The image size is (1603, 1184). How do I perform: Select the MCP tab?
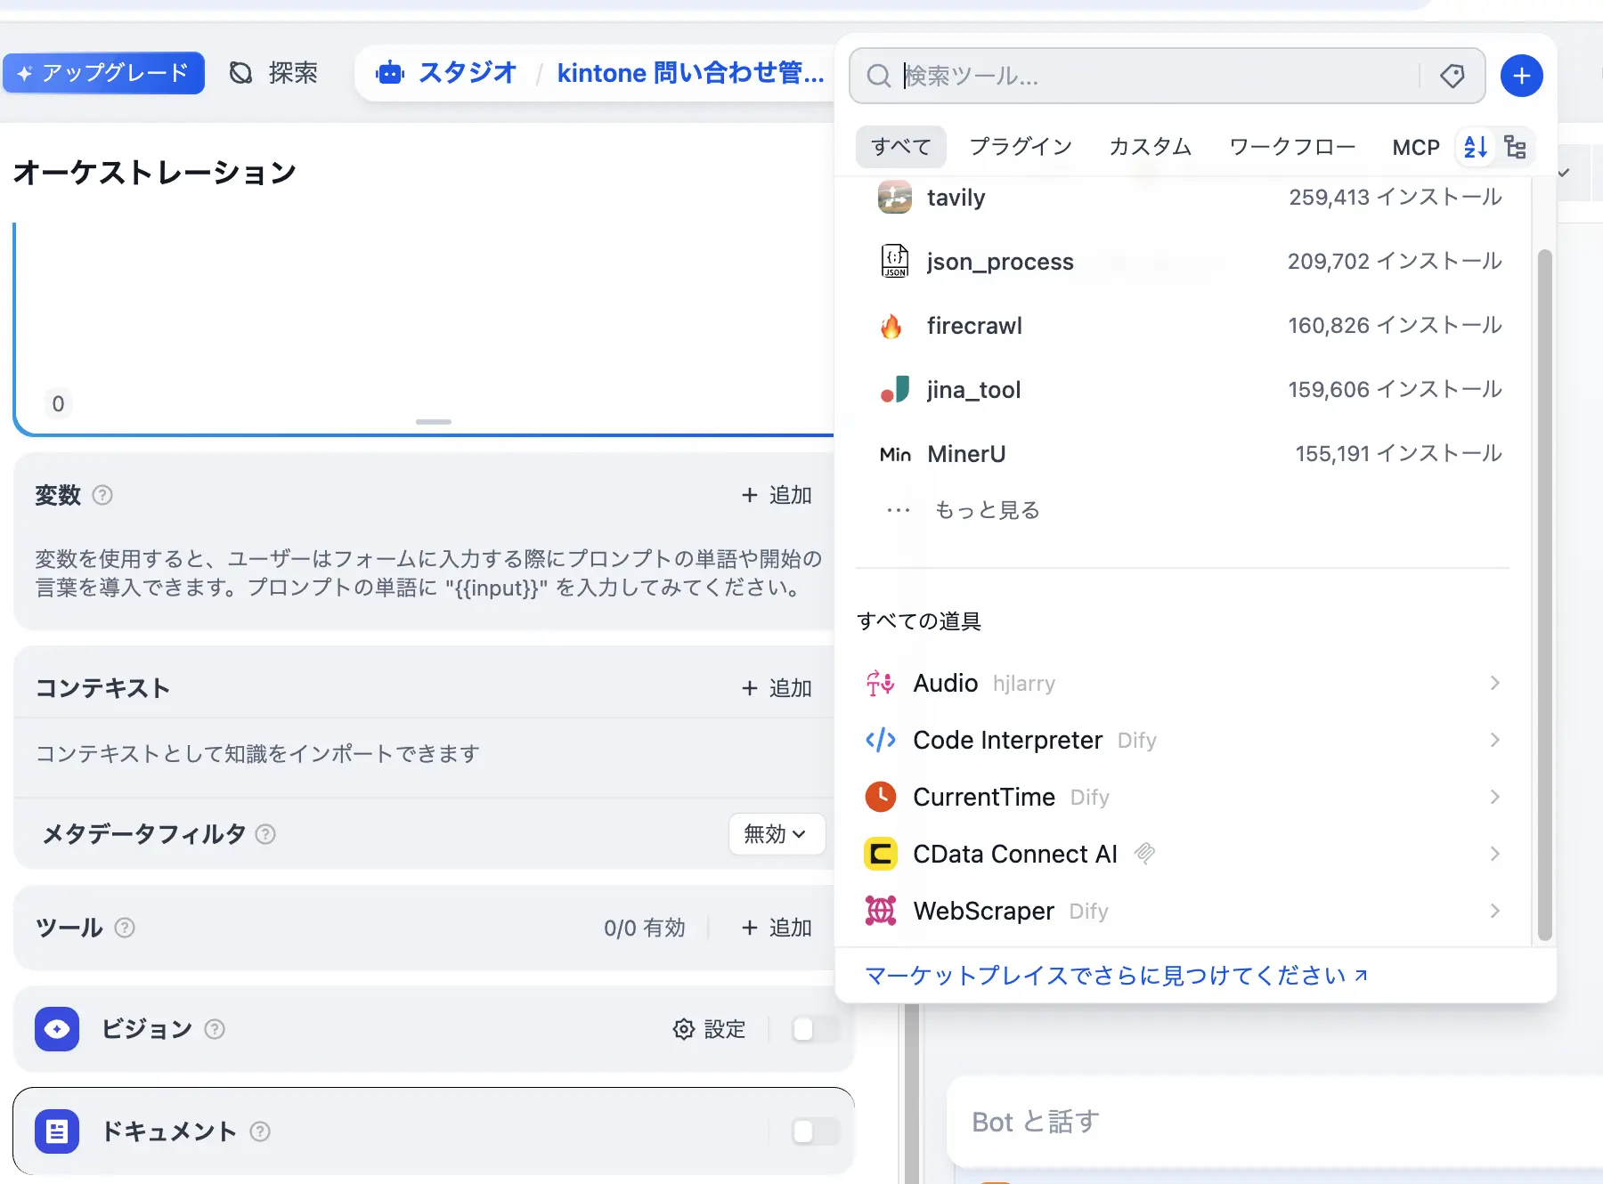tap(1416, 147)
